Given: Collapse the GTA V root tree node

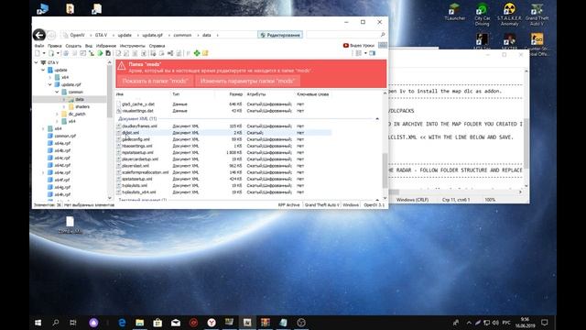Looking at the screenshot, I should click(37, 62).
